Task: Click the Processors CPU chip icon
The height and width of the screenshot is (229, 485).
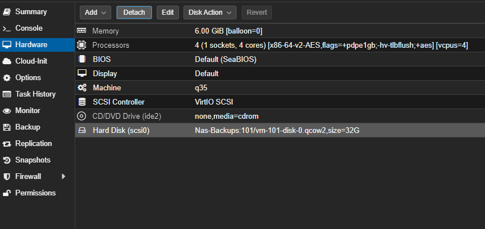Action: click(x=81, y=45)
